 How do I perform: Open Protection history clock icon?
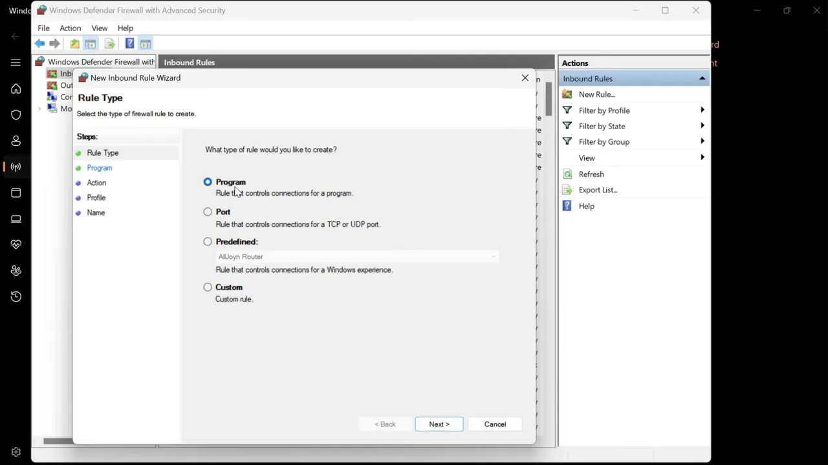(x=16, y=296)
